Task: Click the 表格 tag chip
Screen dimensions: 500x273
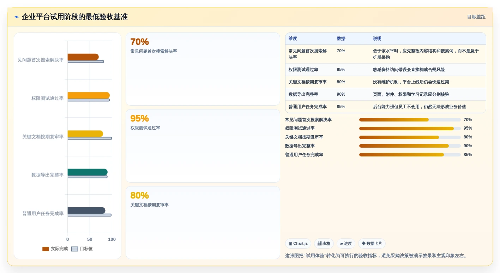Action: pyautogui.click(x=324, y=244)
